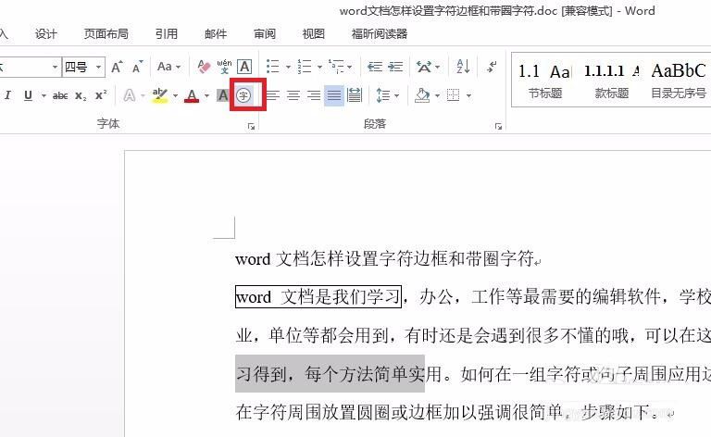Expand the highlight color arrow
The height and width of the screenshot is (437, 711).
[175, 95]
